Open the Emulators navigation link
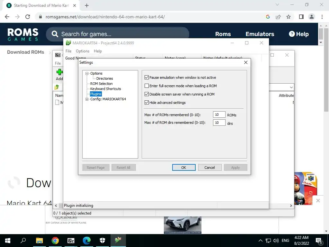 (x=260, y=34)
